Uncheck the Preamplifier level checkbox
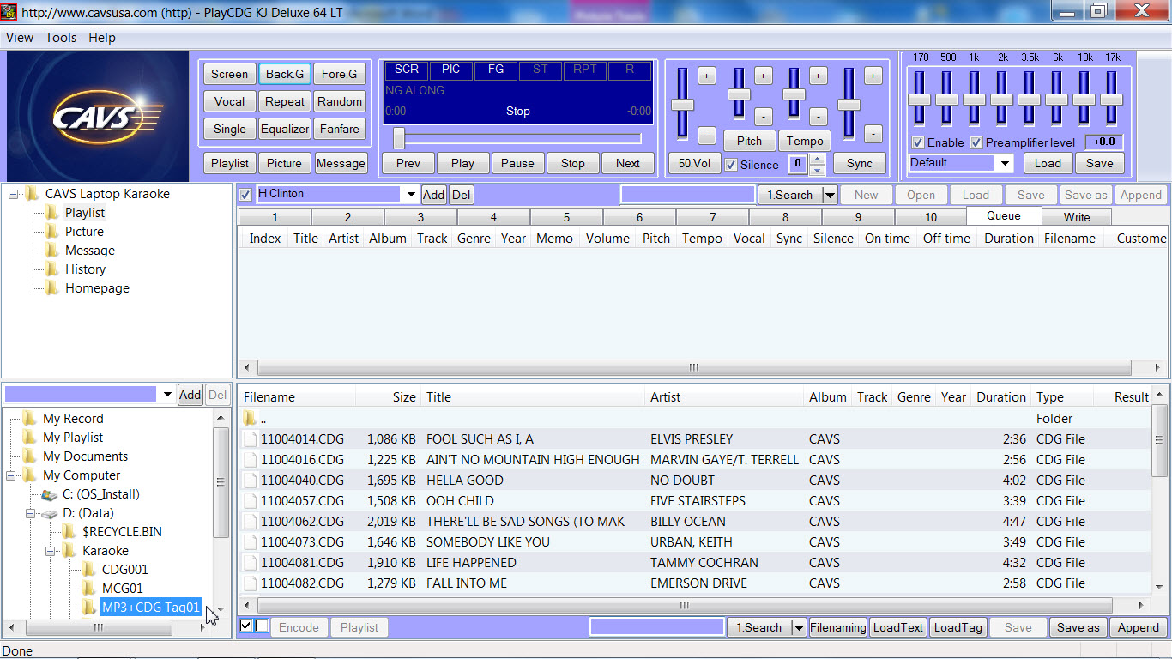Viewport: 1172px width, 659px height. (976, 142)
